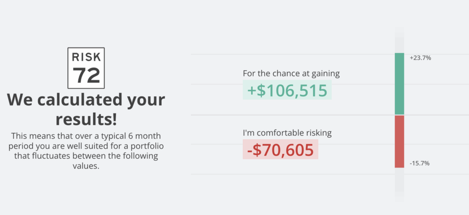Click the red highlight behind risk amount
This screenshot has width=469, height=215.
pos(280,149)
